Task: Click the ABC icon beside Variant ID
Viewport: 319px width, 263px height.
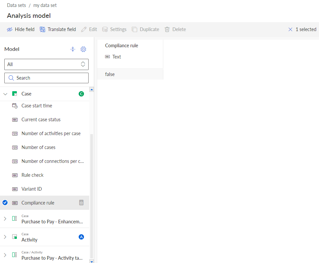Action: coord(15,189)
